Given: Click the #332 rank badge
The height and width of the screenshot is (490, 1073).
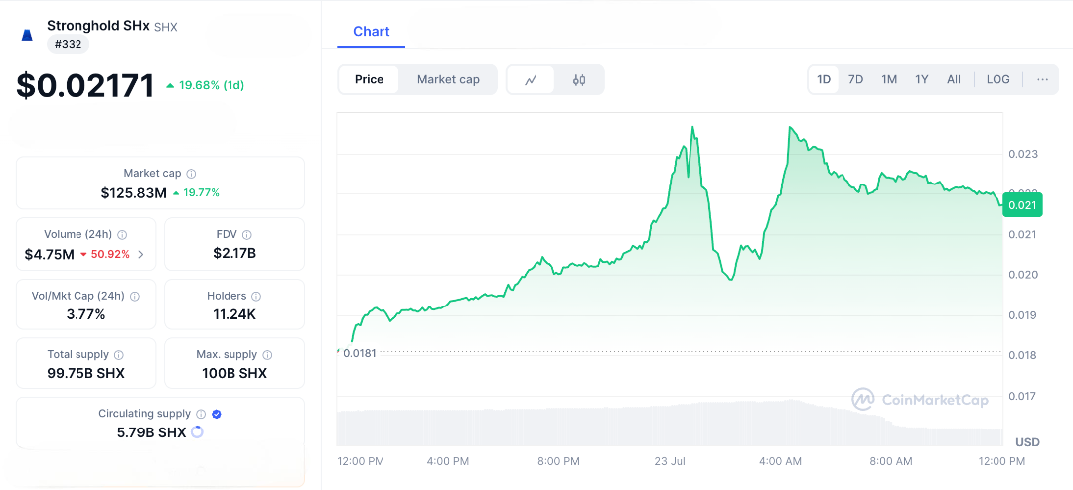Looking at the screenshot, I should (x=68, y=45).
